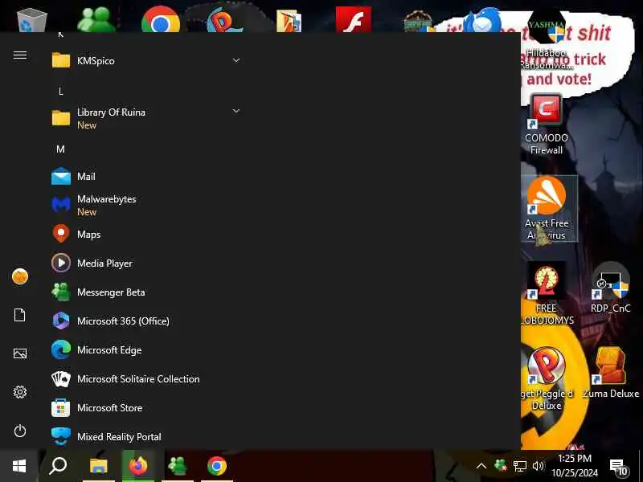Open Pictures from the Start sidebar
This screenshot has height=482, width=643.
pos(19,353)
